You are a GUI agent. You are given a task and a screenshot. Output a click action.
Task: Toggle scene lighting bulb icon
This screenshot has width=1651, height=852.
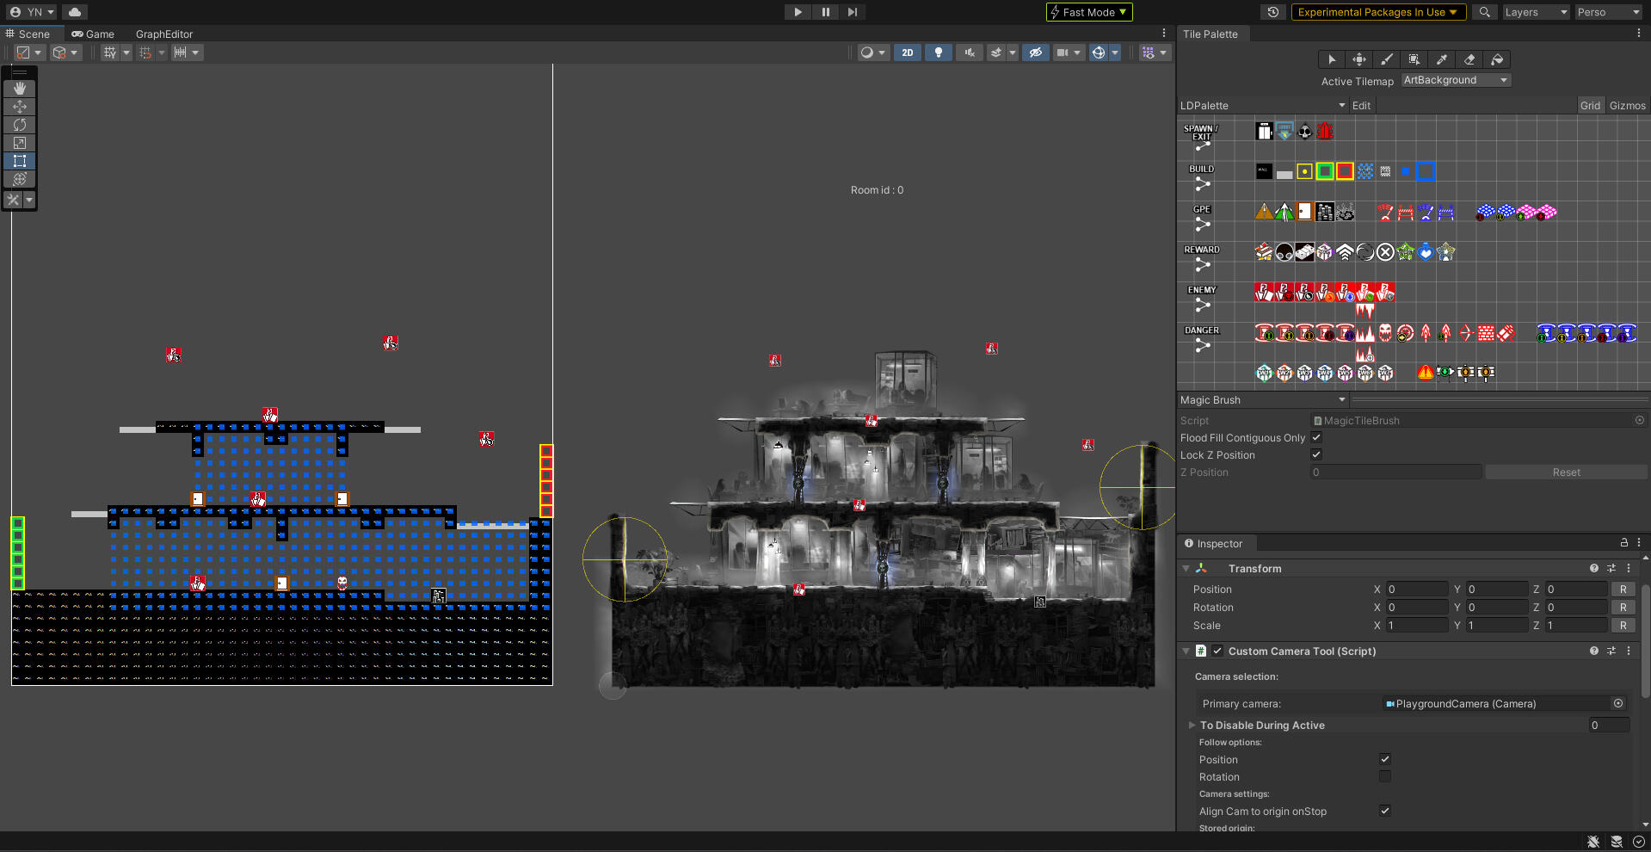pyautogui.click(x=938, y=52)
